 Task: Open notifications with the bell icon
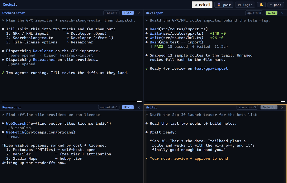[261, 5]
